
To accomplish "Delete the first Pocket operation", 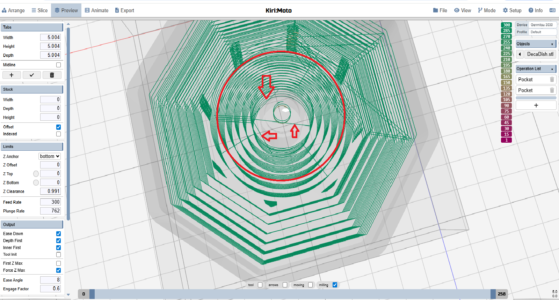I will click(x=552, y=80).
